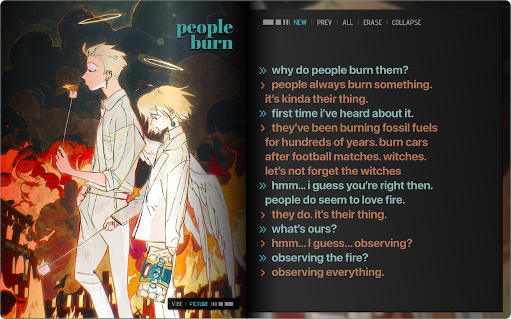This screenshot has width=511, height=319.
Task: Click the angels artwork image
Action: coord(123,160)
